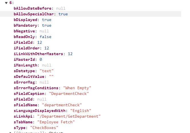
Task: Select the bDisplayed true value
Action: pyautogui.click(x=47, y=20)
